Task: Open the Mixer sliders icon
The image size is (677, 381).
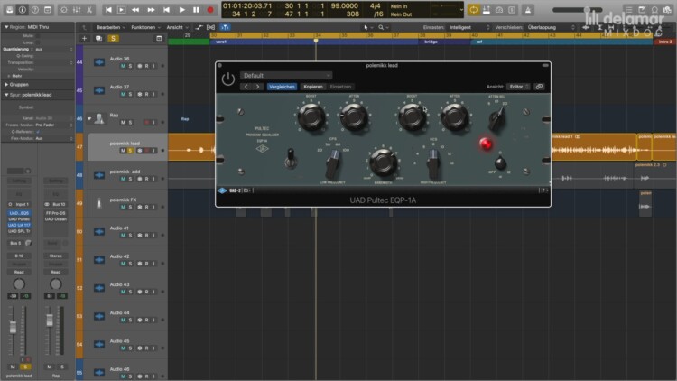Action: click(77, 10)
